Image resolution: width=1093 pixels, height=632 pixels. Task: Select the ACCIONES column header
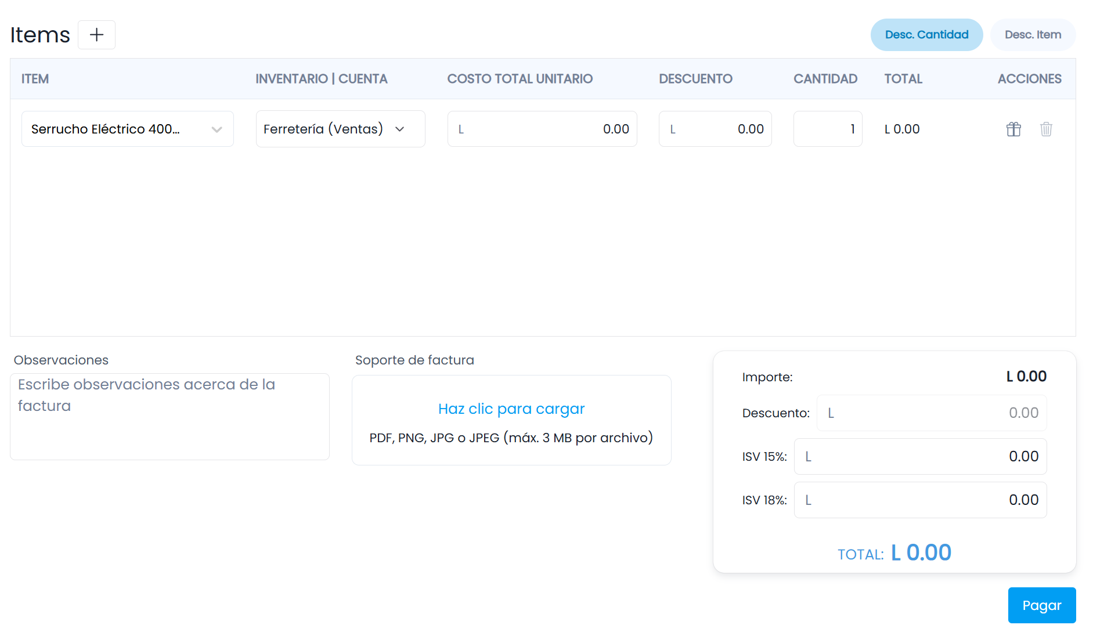(x=1030, y=79)
